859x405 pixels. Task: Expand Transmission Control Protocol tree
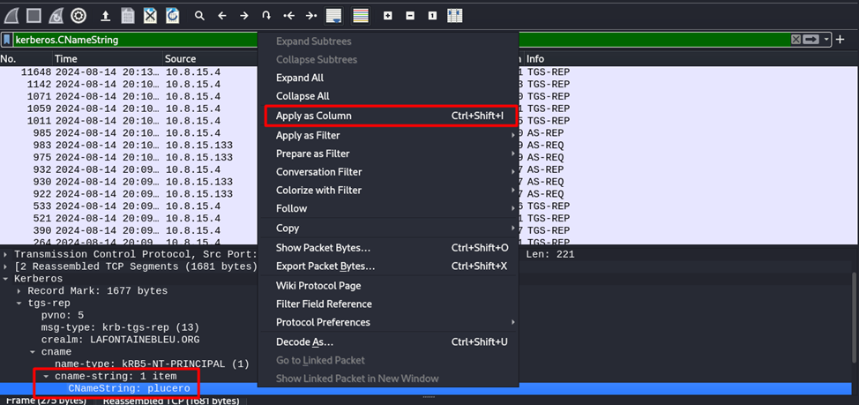point(5,254)
